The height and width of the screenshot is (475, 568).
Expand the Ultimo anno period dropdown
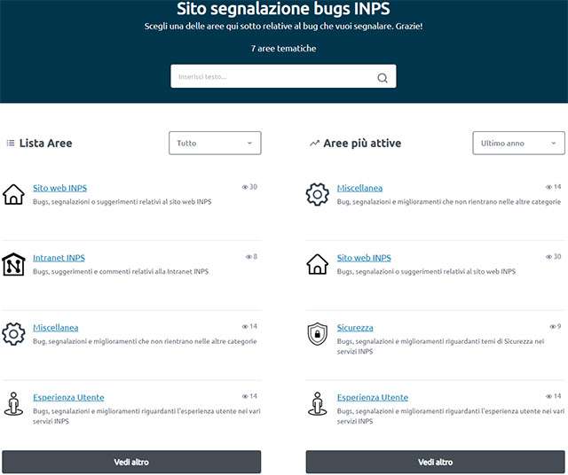[x=518, y=143]
